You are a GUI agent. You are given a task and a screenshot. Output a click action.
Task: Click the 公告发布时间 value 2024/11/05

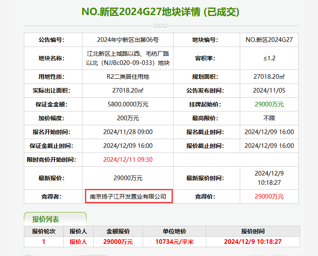269,91
